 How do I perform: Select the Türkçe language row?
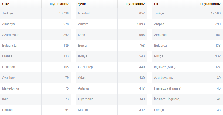187,13
